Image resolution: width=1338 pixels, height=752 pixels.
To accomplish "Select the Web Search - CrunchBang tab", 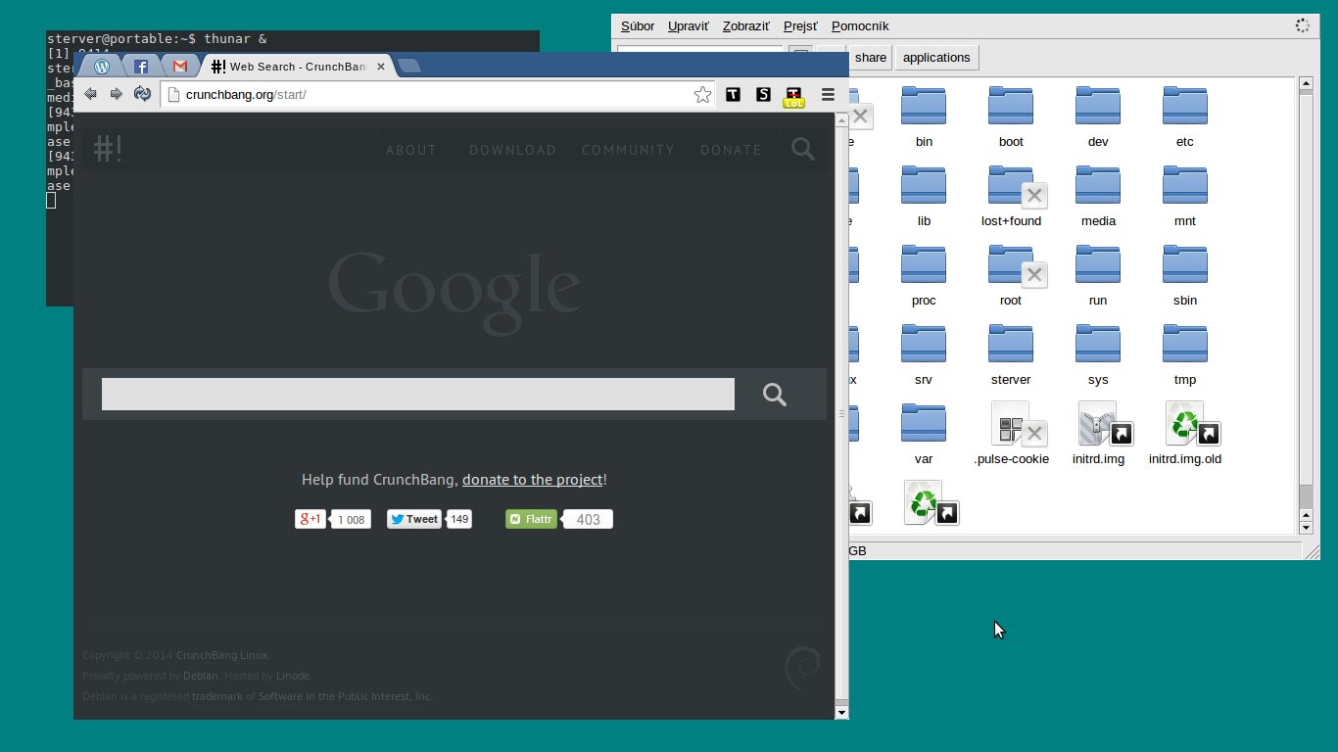I will [297, 67].
